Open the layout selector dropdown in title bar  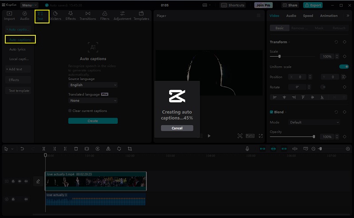pos(207,5)
